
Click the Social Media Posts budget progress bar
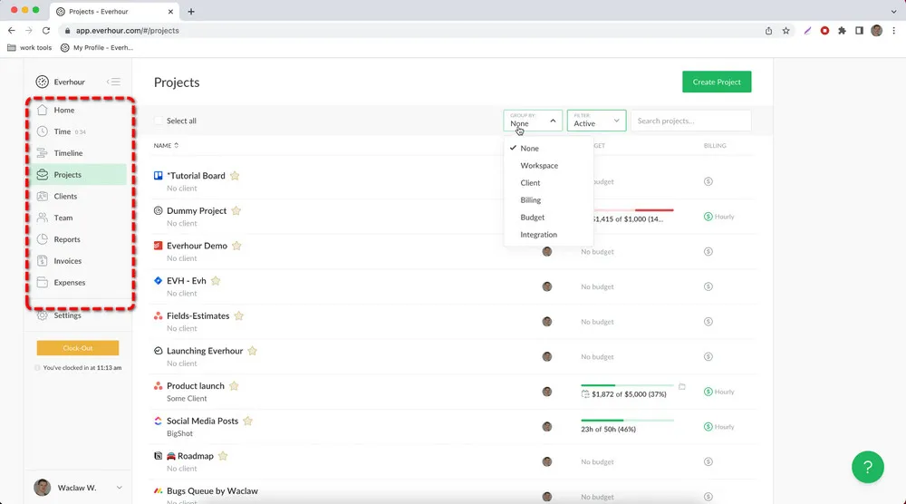pyautogui.click(x=627, y=421)
